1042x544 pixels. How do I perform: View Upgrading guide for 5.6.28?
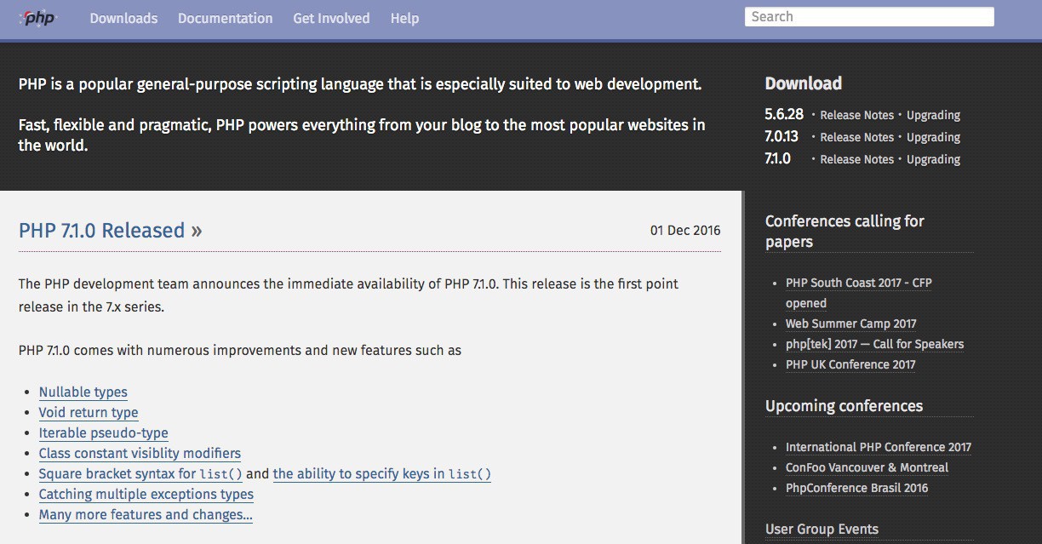pyautogui.click(x=933, y=115)
